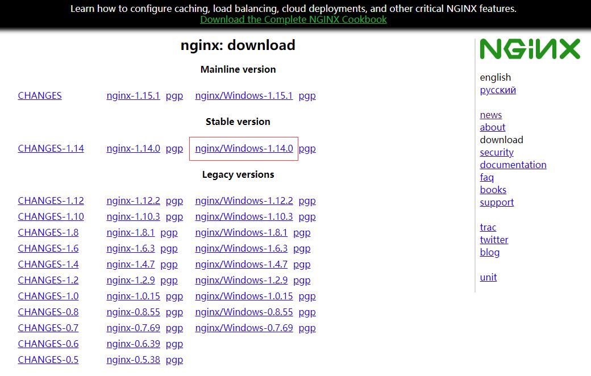This screenshot has width=591, height=376.
Task: Download nginx-0.7.69 source
Action: point(133,328)
